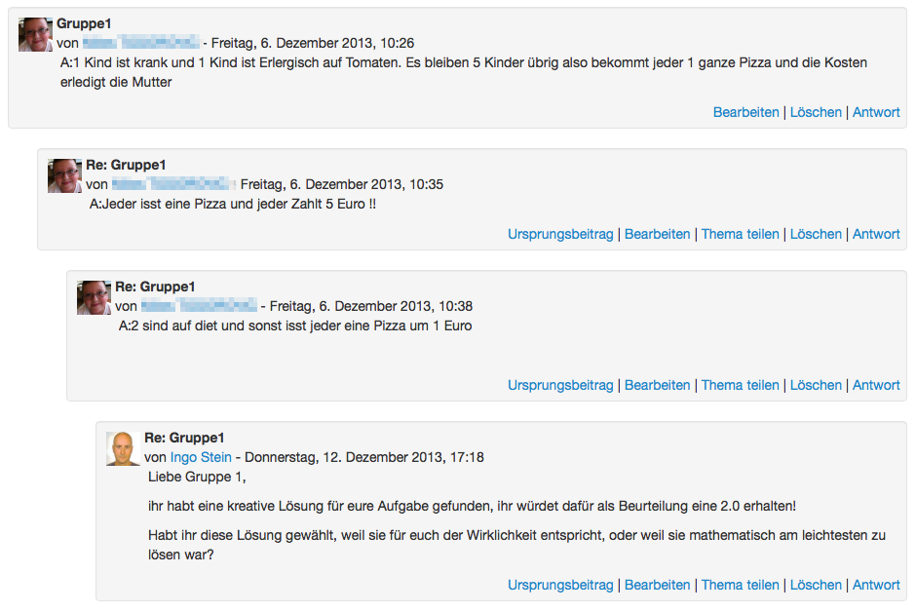Click Antwort on the first Gruppe1 post
916x613 pixels.
click(x=876, y=112)
